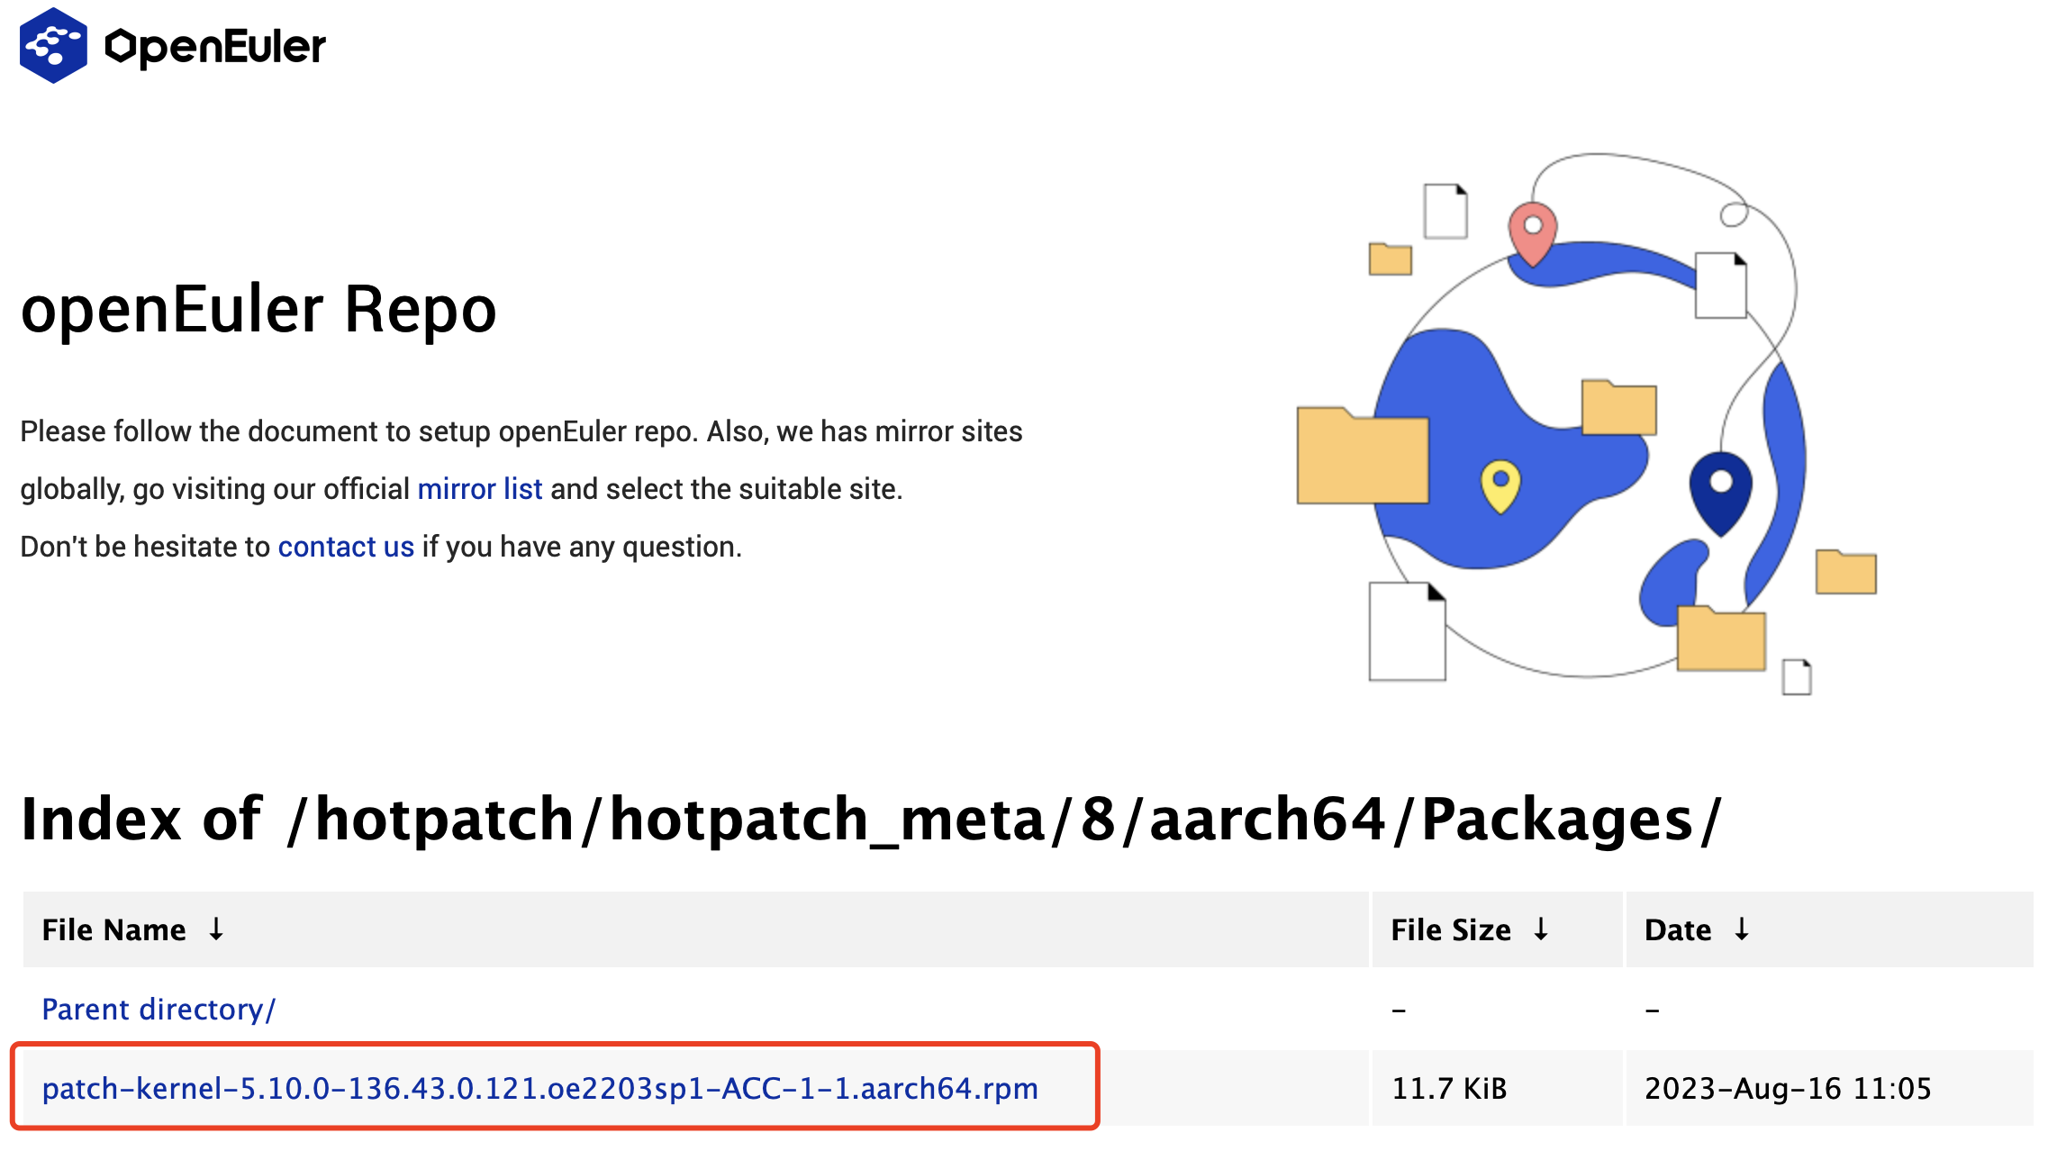Click the Date column header
2066x1160 pixels.
pyautogui.click(x=1677, y=929)
